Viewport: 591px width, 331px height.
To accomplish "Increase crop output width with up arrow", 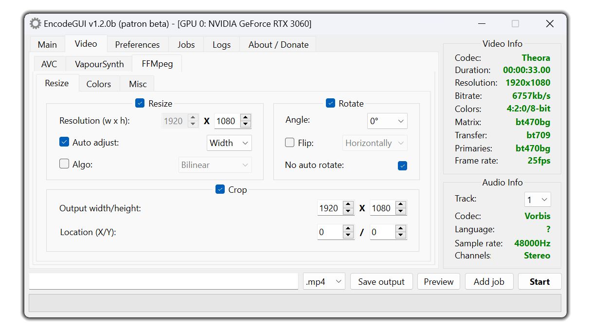I will tap(348, 205).
